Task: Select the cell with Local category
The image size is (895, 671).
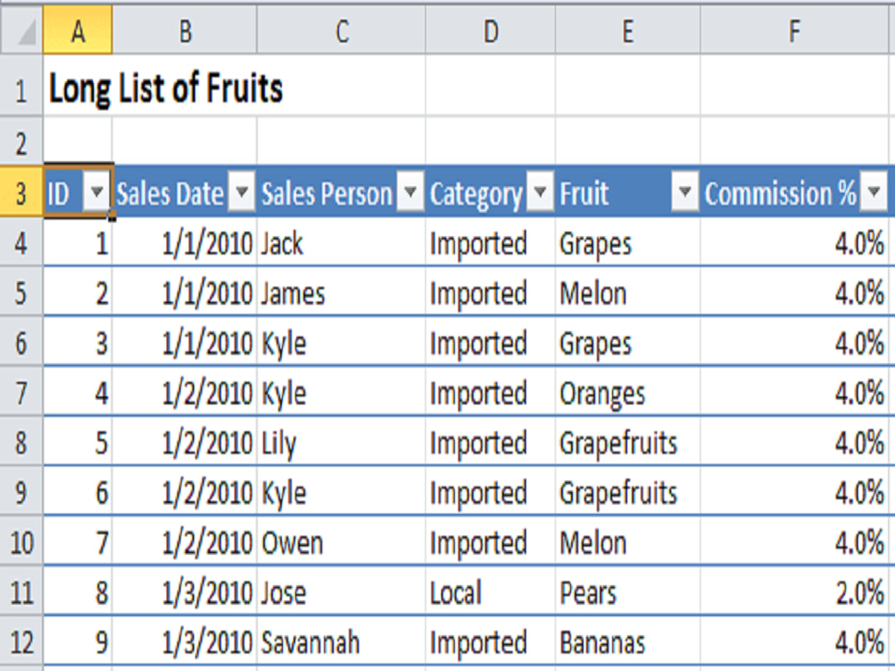Action: pos(490,592)
